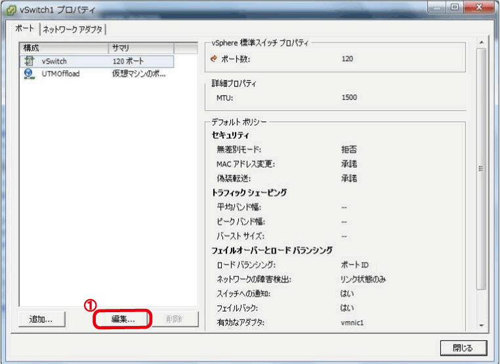500x364 pixels.
Task: Select the UTMOffload entry in the list
Action: point(60,73)
